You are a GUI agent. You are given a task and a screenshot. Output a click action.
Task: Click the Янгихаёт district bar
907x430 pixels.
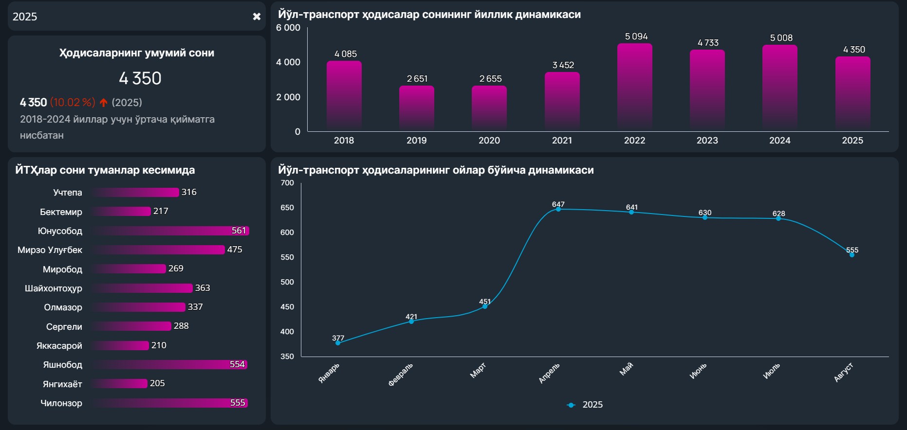(x=120, y=383)
